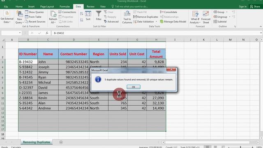Switch to View tab
The width and height of the screenshot is (263, 148).
(103, 7)
